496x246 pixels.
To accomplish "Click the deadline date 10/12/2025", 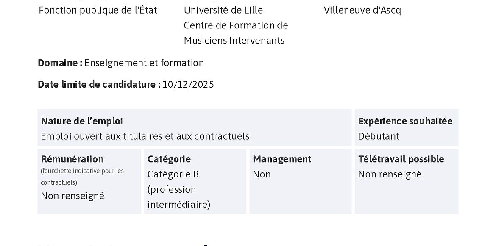I will click(188, 84).
